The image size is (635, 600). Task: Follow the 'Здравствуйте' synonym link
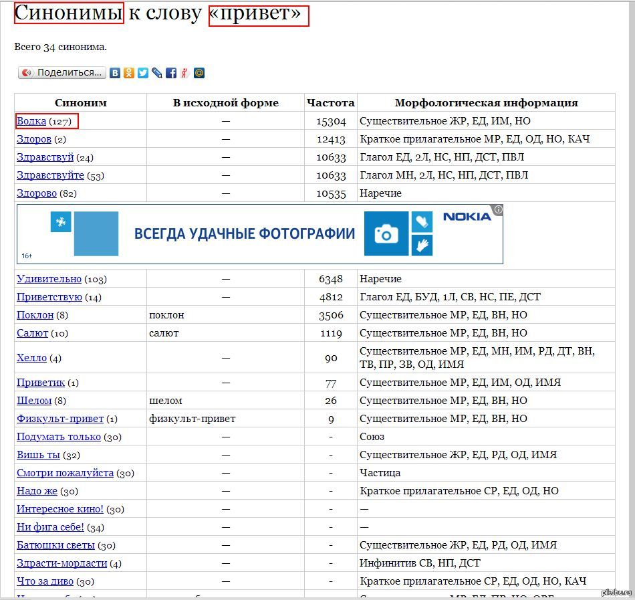click(x=50, y=175)
